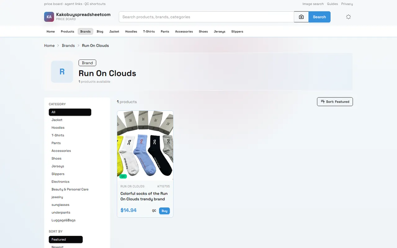Open the Colorful socks product title
This screenshot has height=248, width=397.
coord(144,196)
